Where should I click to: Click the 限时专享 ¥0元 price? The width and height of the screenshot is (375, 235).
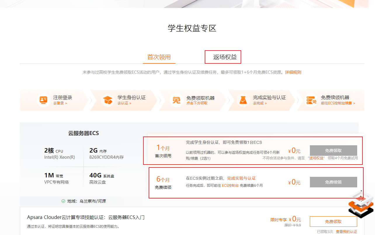pyautogui.click(x=286, y=219)
